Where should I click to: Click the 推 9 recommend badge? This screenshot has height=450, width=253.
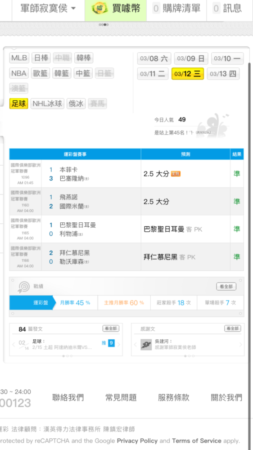(x=108, y=343)
